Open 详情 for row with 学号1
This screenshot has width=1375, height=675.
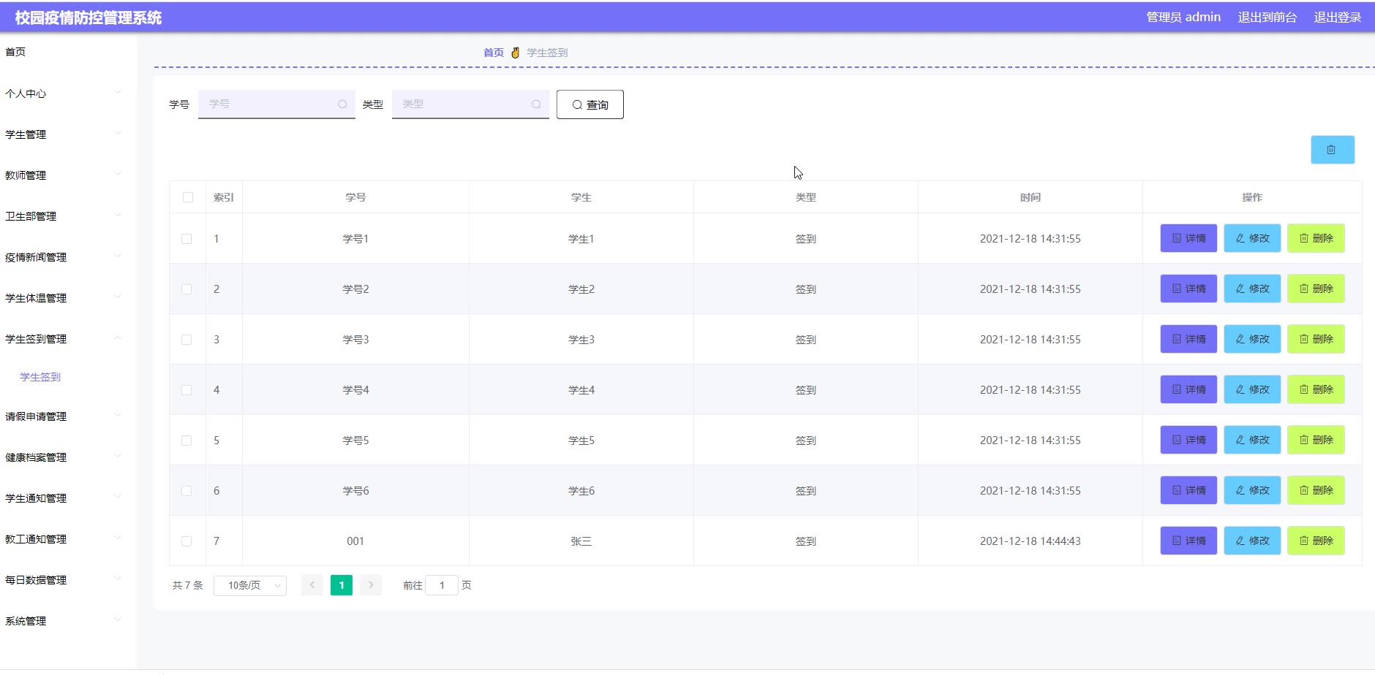point(1188,238)
